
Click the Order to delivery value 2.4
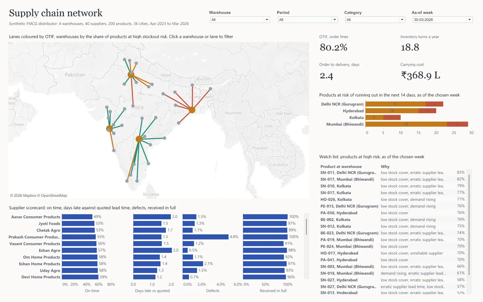(326, 75)
